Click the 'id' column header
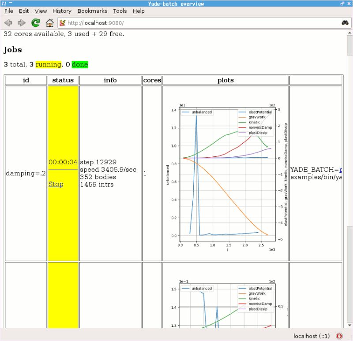Viewport: 353px width, 341px height. [x=26, y=80]
